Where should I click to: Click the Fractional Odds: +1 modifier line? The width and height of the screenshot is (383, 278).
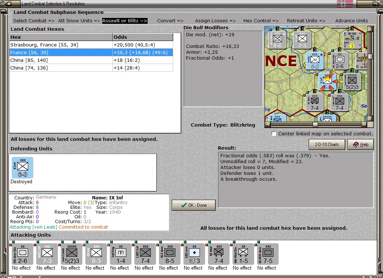click(210, 58)
